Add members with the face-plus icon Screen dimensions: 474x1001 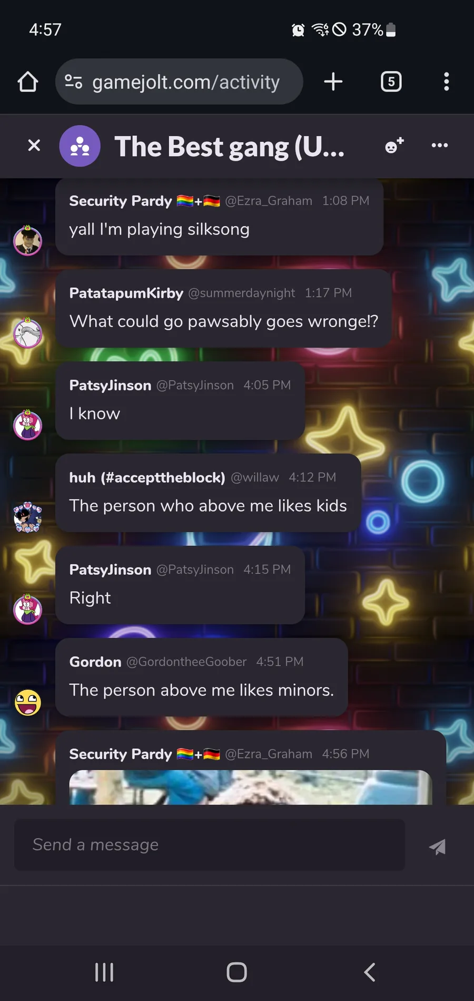tap(394, 145)
